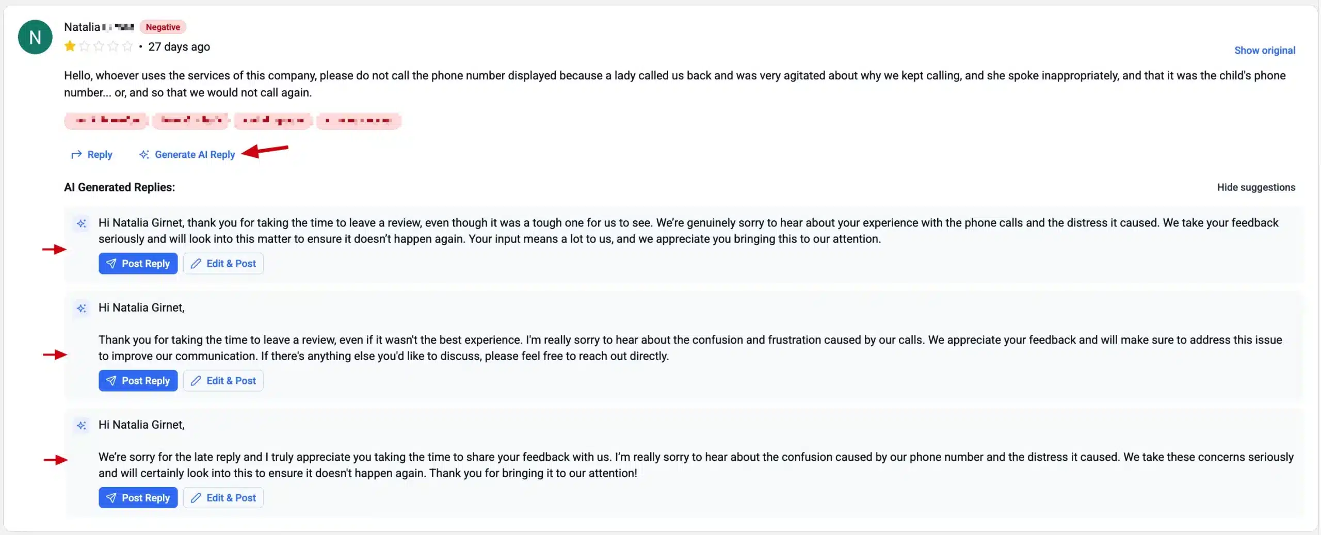The width and height of the screenshot is (1321, 535).
Task: Post Reply for the third suggestion
Action: 138,497
